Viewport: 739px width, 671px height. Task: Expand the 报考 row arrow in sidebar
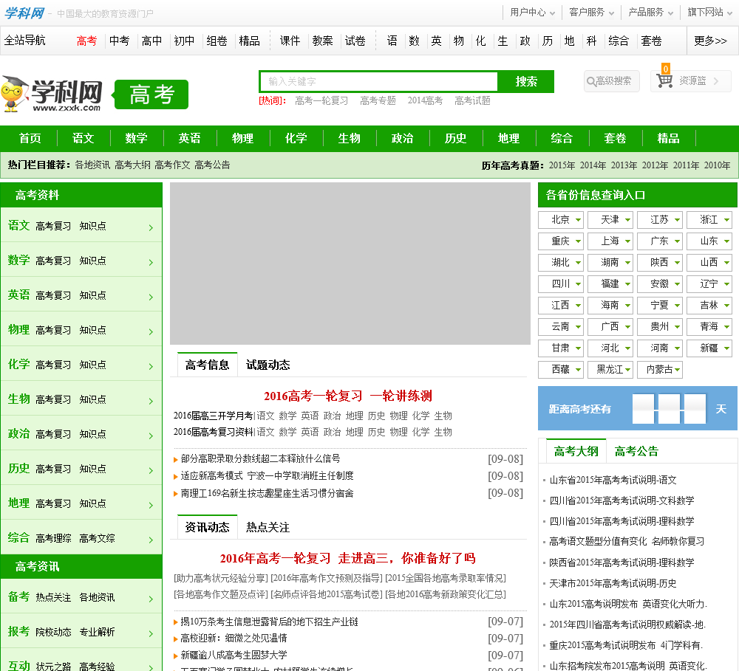(151, 634)
